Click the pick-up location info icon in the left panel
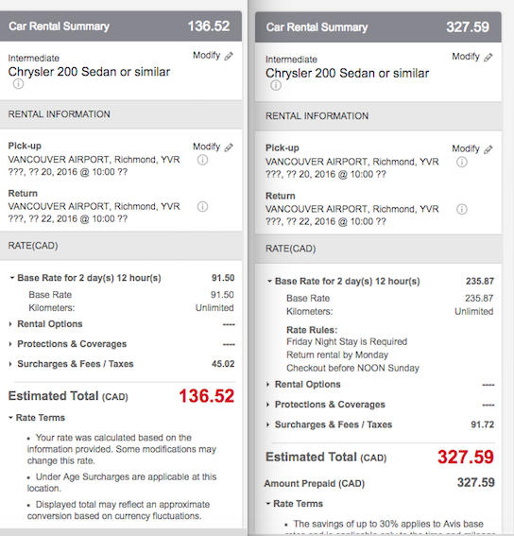 pyautogui.click(x=202, y=160)
